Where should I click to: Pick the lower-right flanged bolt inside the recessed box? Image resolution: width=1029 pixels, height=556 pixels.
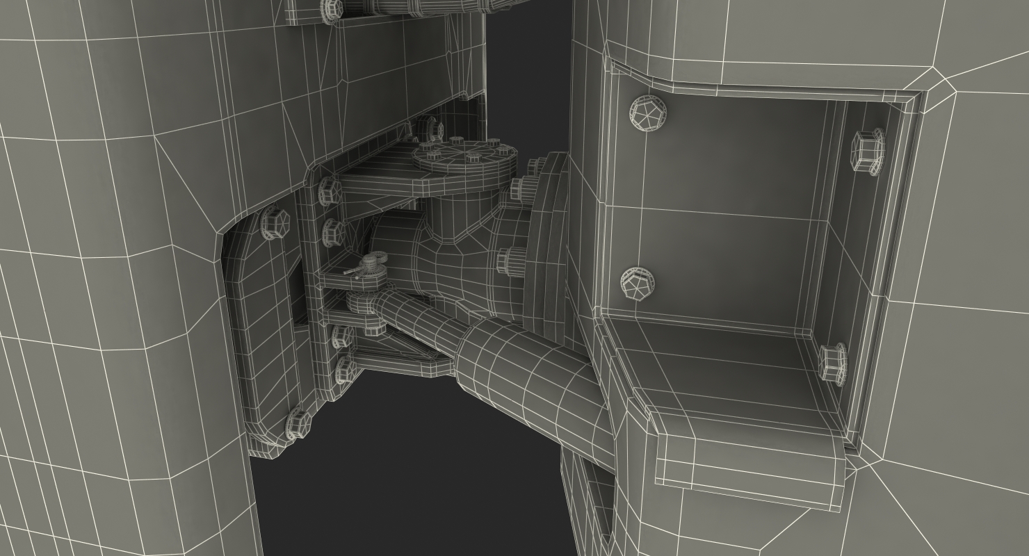click(x=833, y=363)
